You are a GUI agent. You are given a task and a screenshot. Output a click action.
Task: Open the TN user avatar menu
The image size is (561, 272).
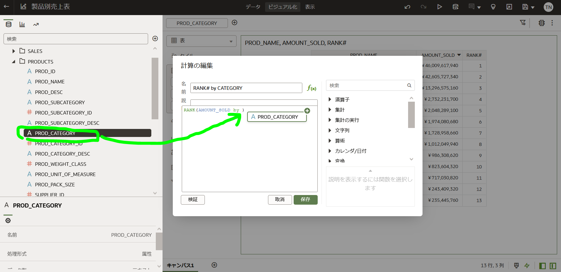[548, 7]
